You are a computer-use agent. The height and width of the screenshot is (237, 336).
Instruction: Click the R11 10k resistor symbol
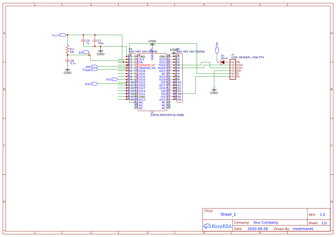pyautogui.click(x=68, y=49)
